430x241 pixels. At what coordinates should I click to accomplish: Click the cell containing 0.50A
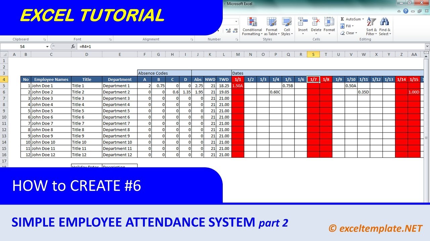(x=351, y=86)
